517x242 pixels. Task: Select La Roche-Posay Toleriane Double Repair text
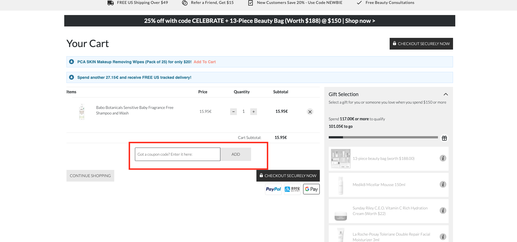(391, 237)
